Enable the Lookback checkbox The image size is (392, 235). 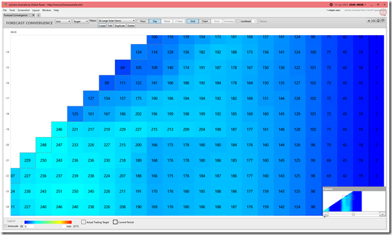(238, 21)
